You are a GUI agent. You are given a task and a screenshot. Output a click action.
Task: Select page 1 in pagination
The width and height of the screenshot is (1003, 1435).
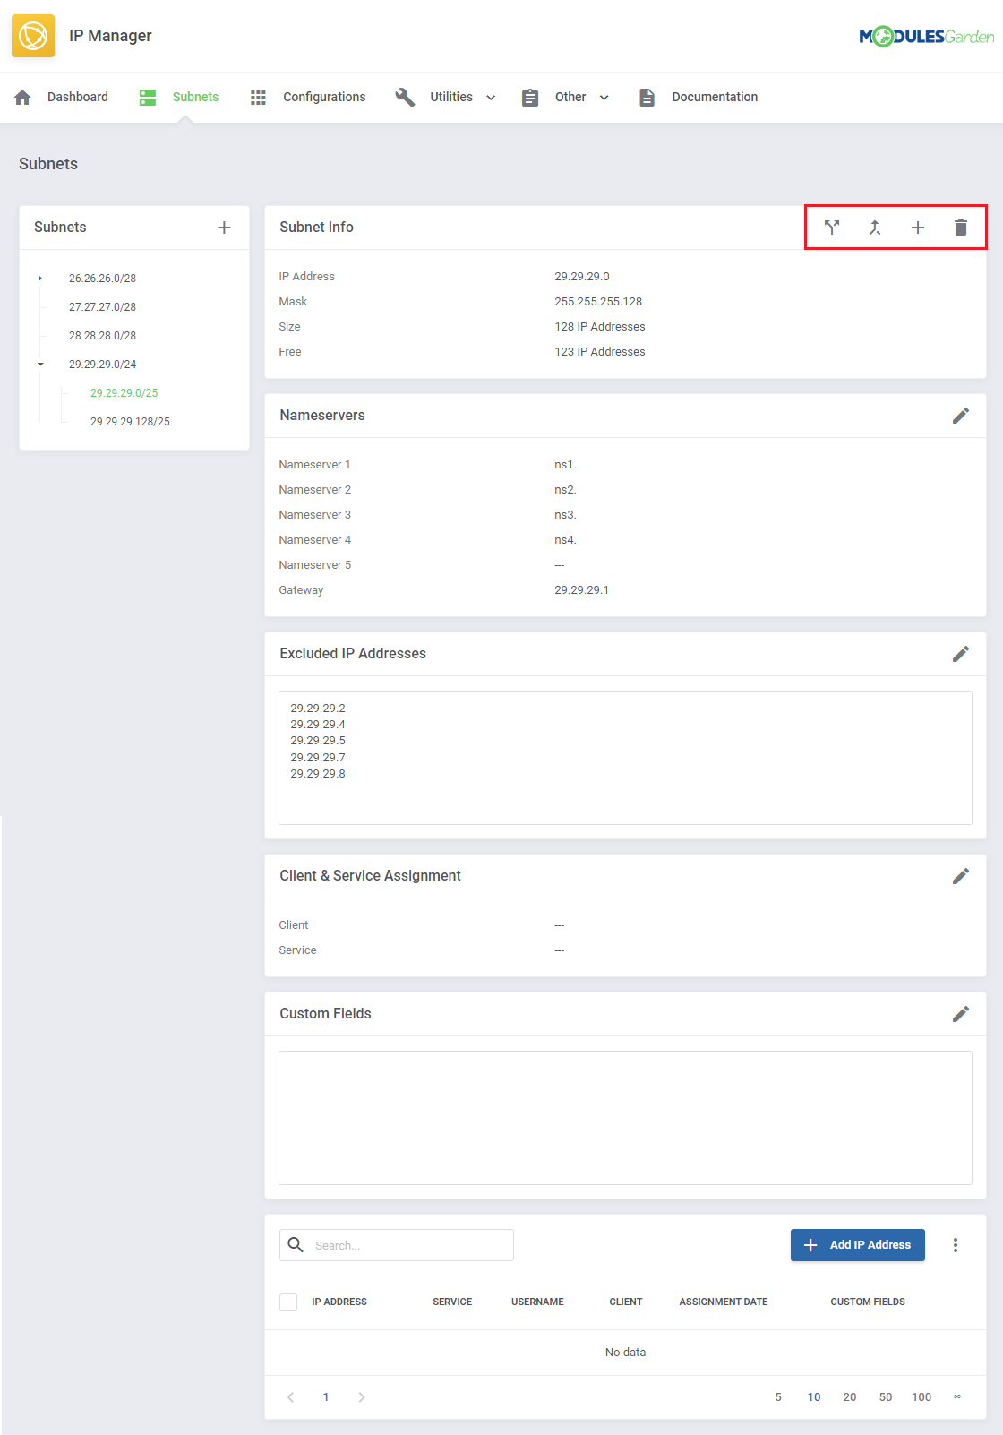[326, 1397]
